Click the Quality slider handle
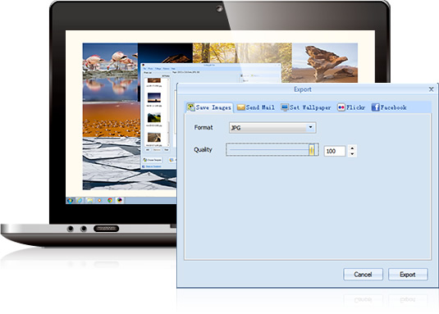The image size is (439, 314). coord(312,149)
